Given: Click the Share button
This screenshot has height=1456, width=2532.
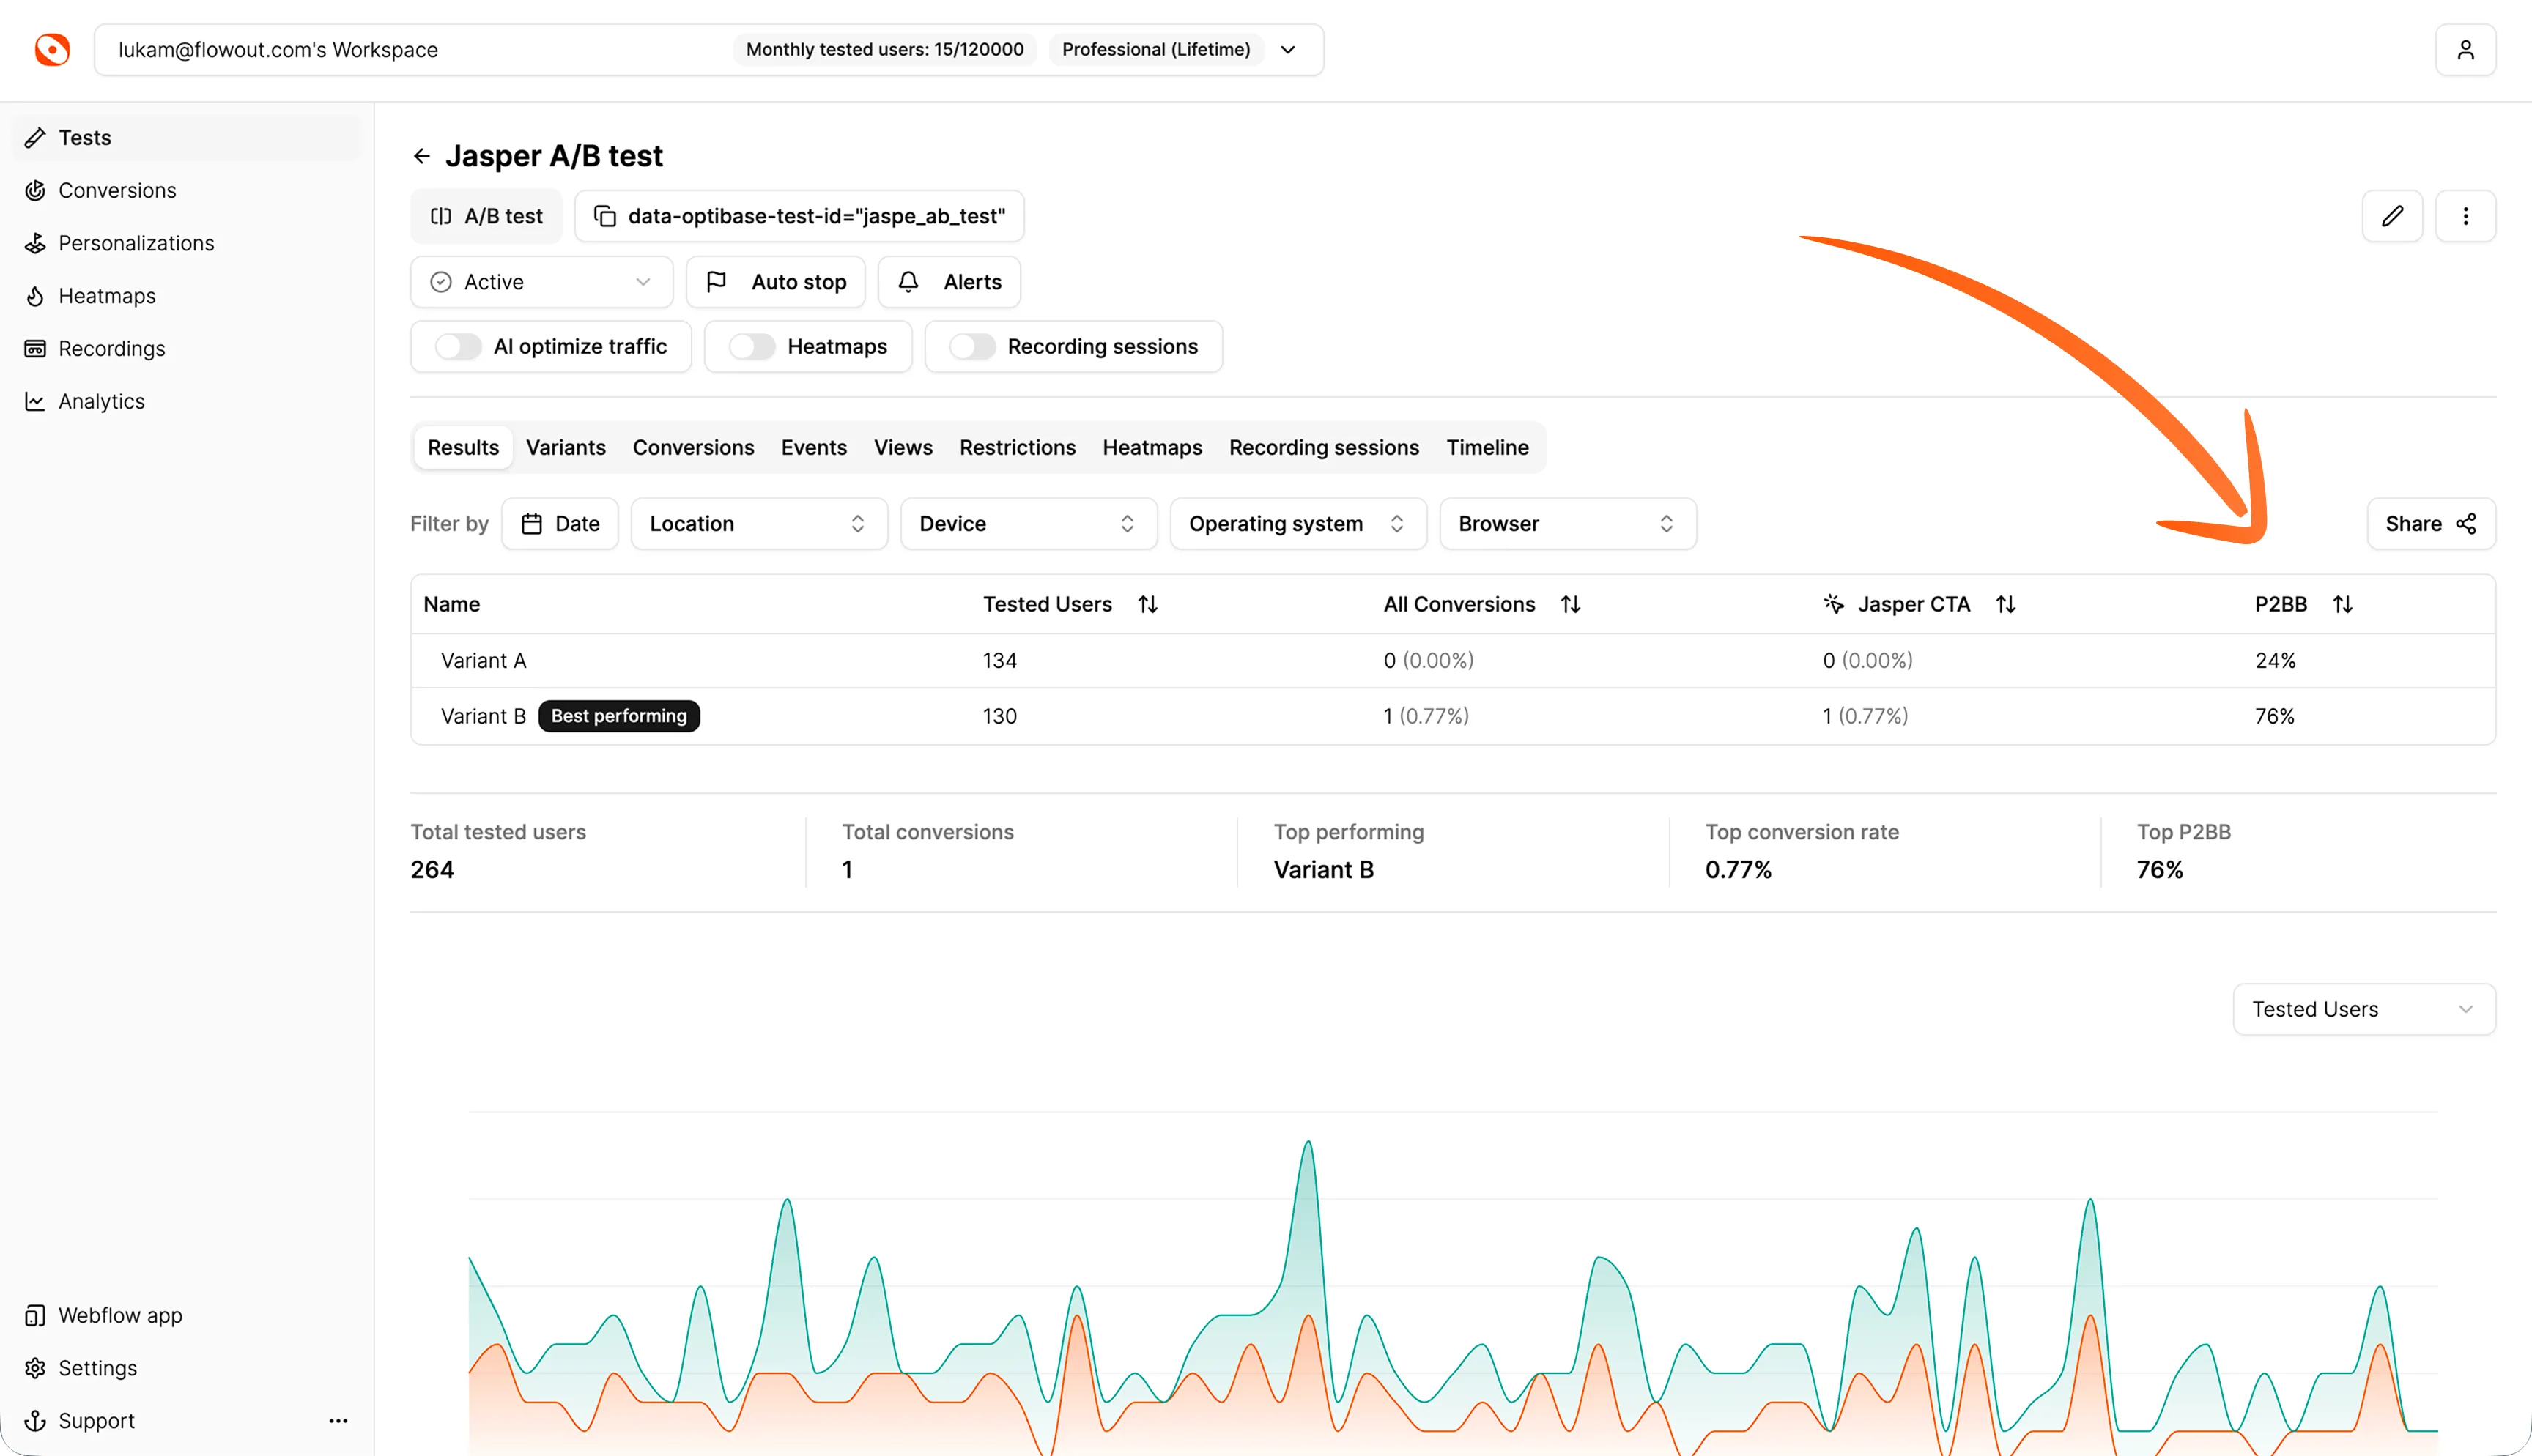Looking at the screenshot, I should point(2430,524).
